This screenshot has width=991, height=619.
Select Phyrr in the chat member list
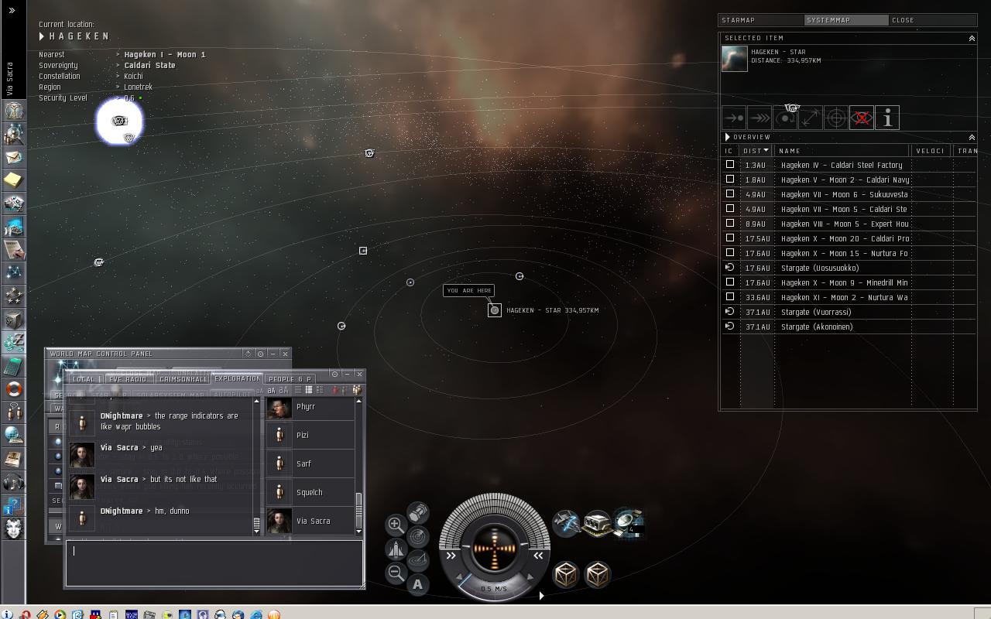coord(310,406)
